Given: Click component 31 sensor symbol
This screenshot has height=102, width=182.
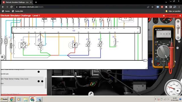Looking at the screenshot, I should [23, 45].
